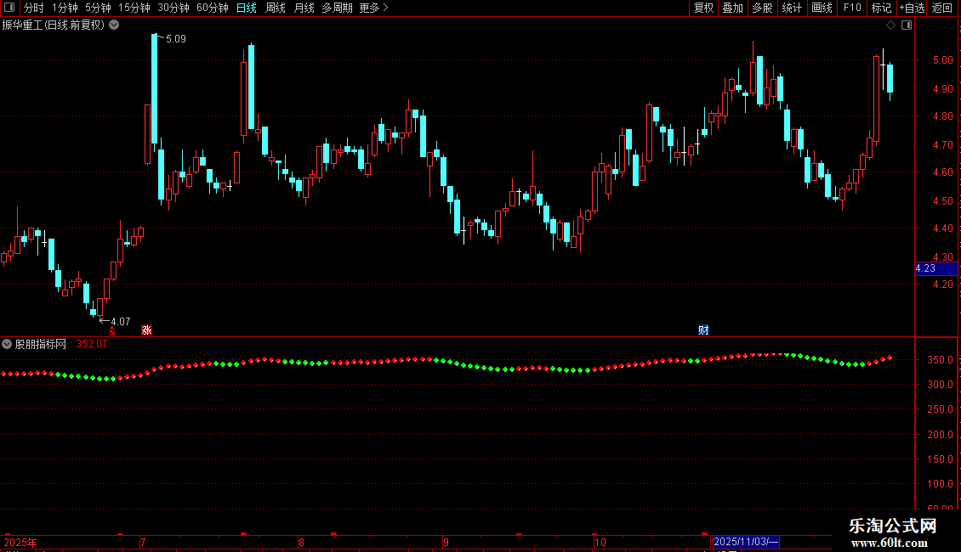Click the 2025/11/03 date label
The width and height of the screenshot is (961, 552).
pyautogui.click(x=746, y=542)
